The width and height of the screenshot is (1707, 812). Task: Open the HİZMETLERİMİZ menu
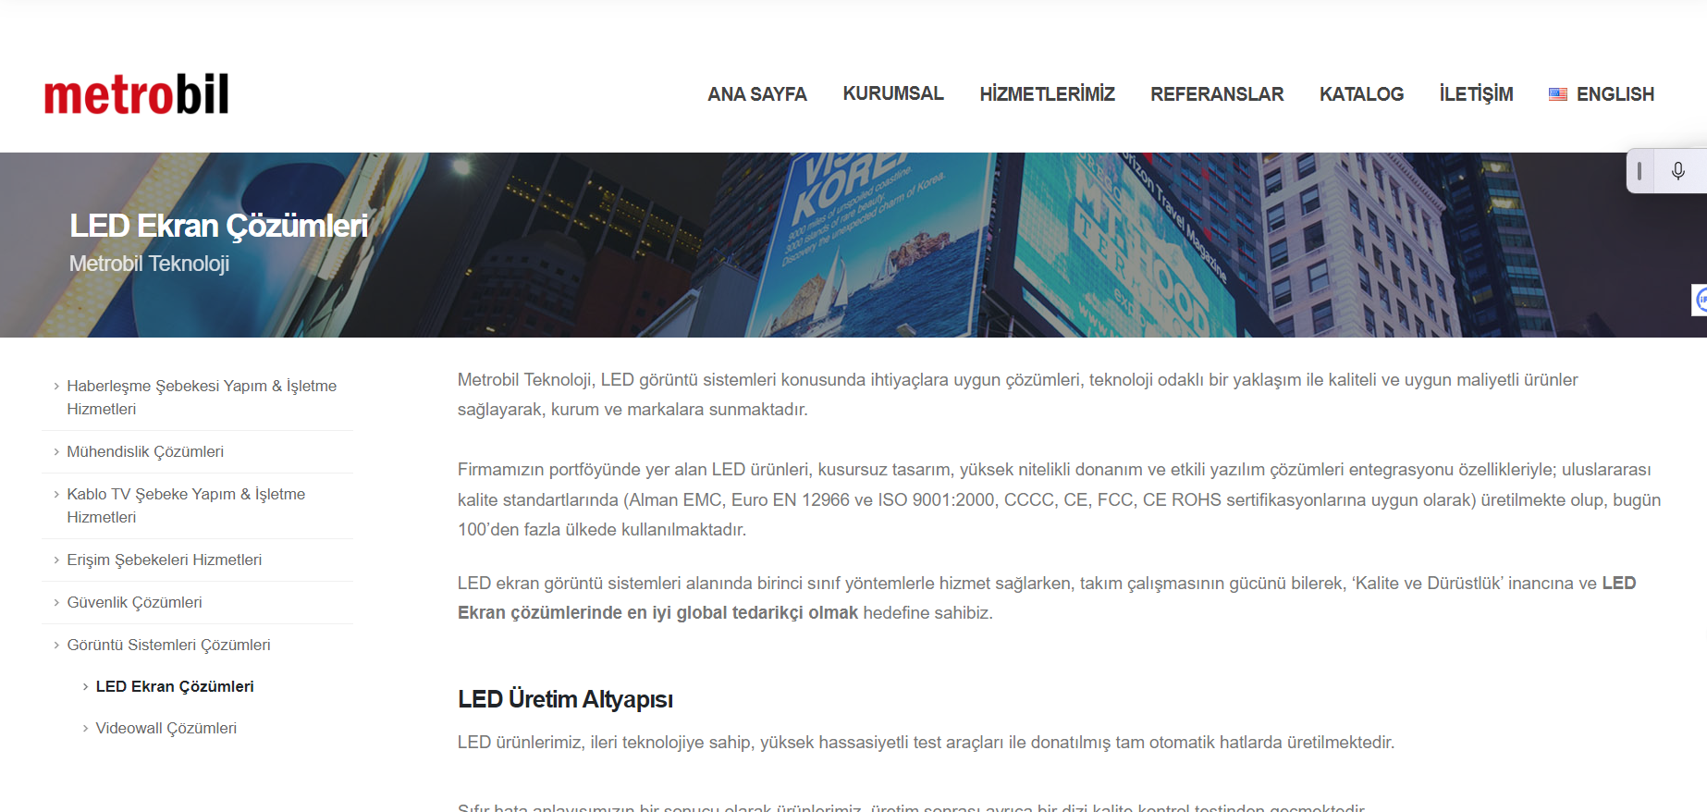click(1047, 94)
